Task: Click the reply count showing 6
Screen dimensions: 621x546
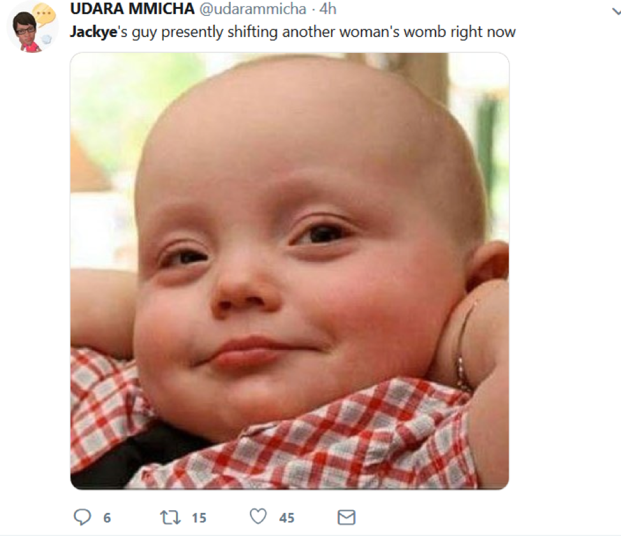Action: click(107, 518)
